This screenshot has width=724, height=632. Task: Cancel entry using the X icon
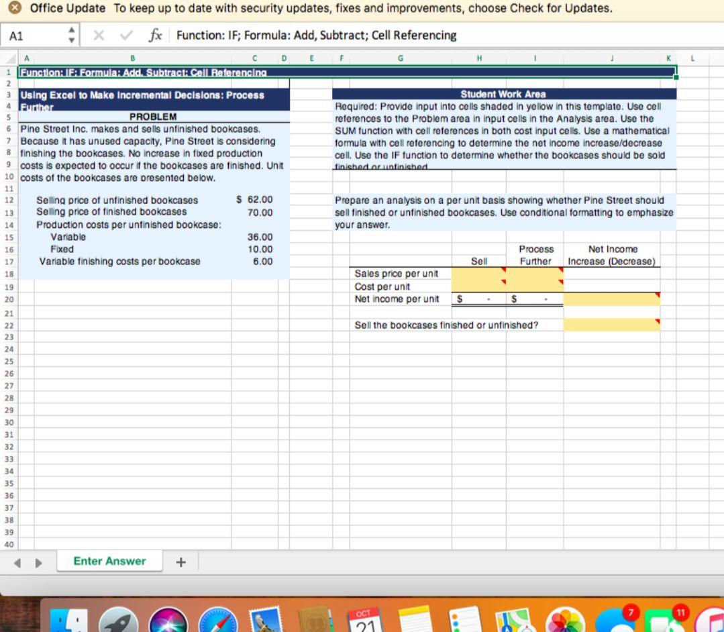pos(99,35)
